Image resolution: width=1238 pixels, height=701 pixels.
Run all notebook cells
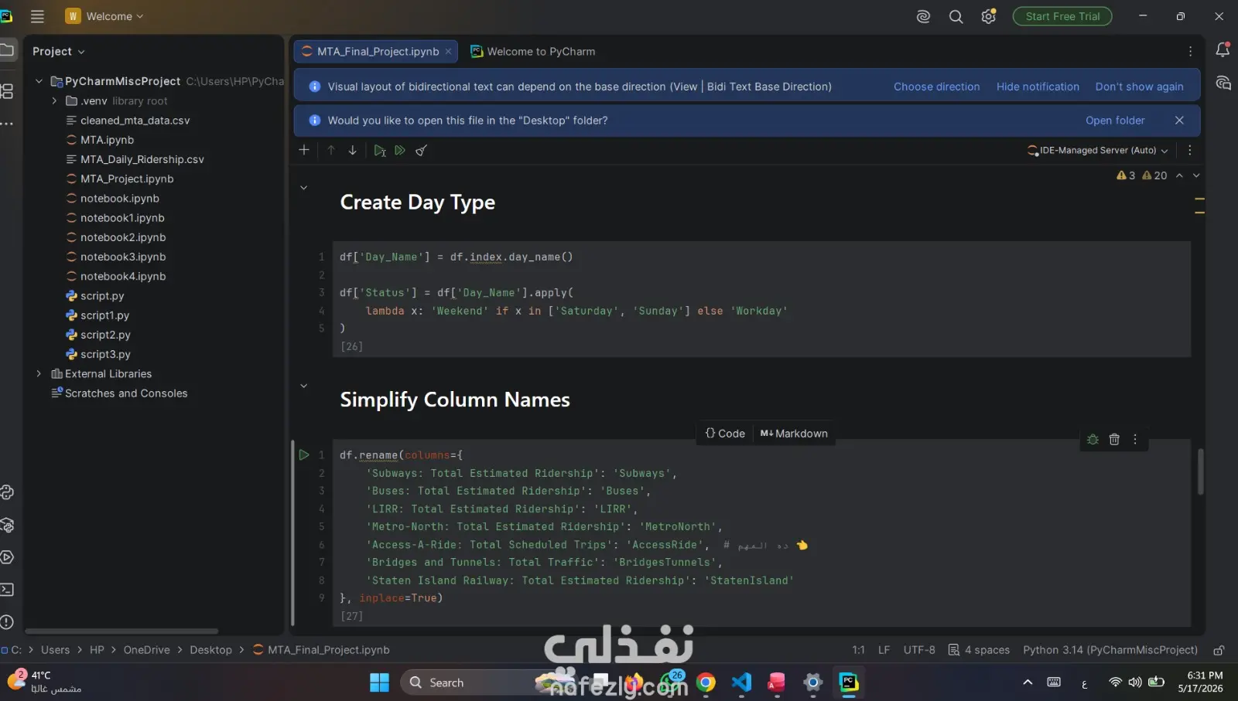point(400,150)
